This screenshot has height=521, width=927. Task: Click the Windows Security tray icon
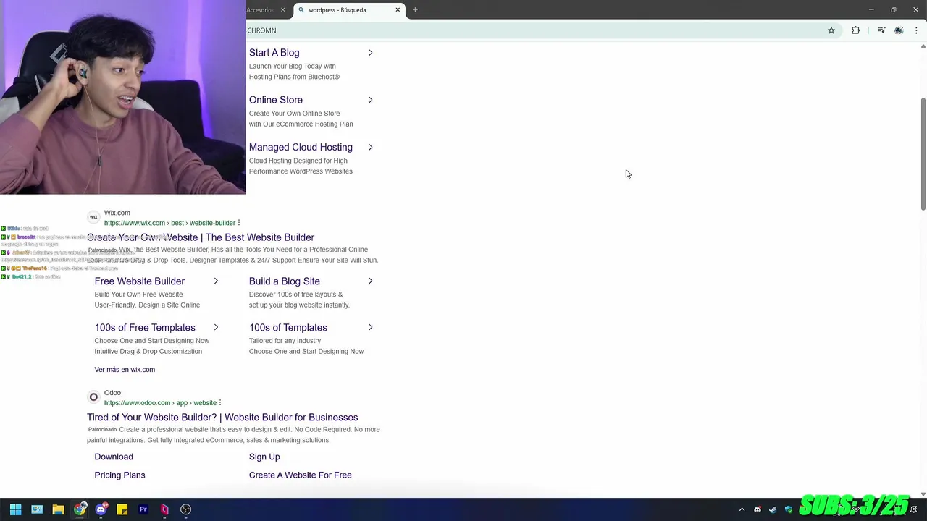789,509
